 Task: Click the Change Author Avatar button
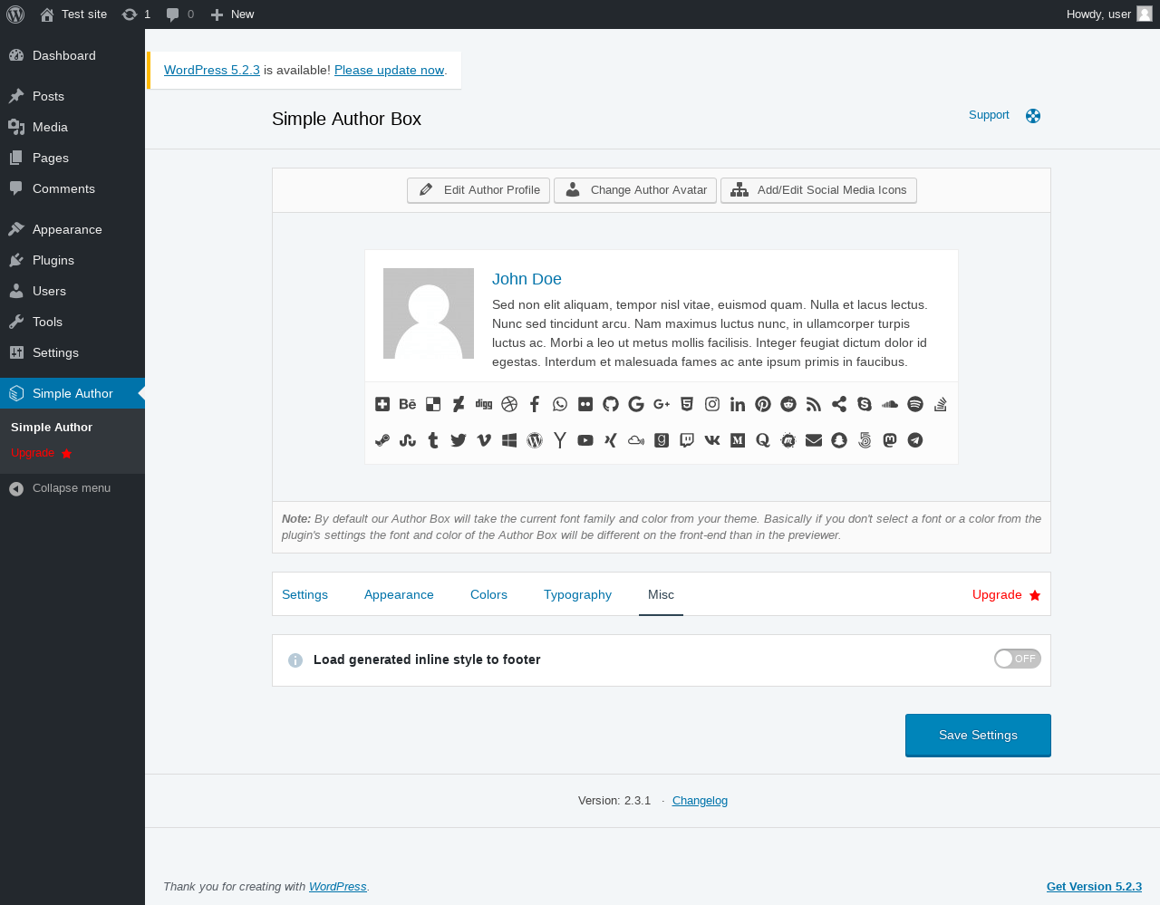[635, 190]
